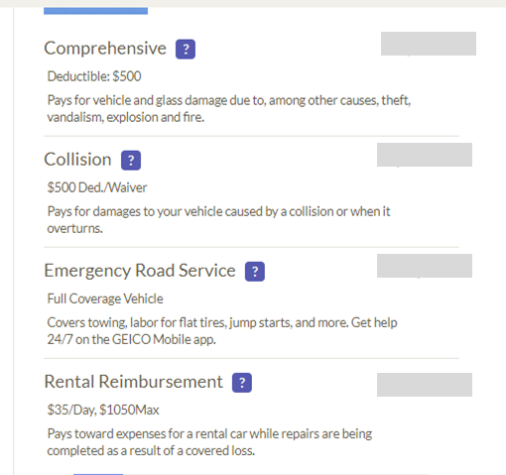Show help for Emergency Road Service
The width and height of the screenshot is (506, 475).
255,272
